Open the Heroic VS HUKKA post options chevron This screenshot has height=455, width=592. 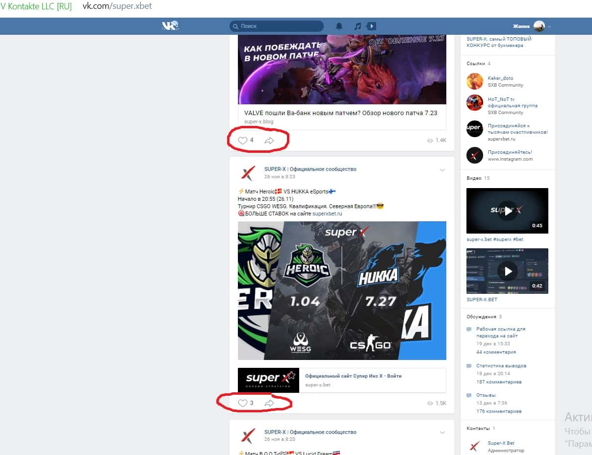coord(442,170)
